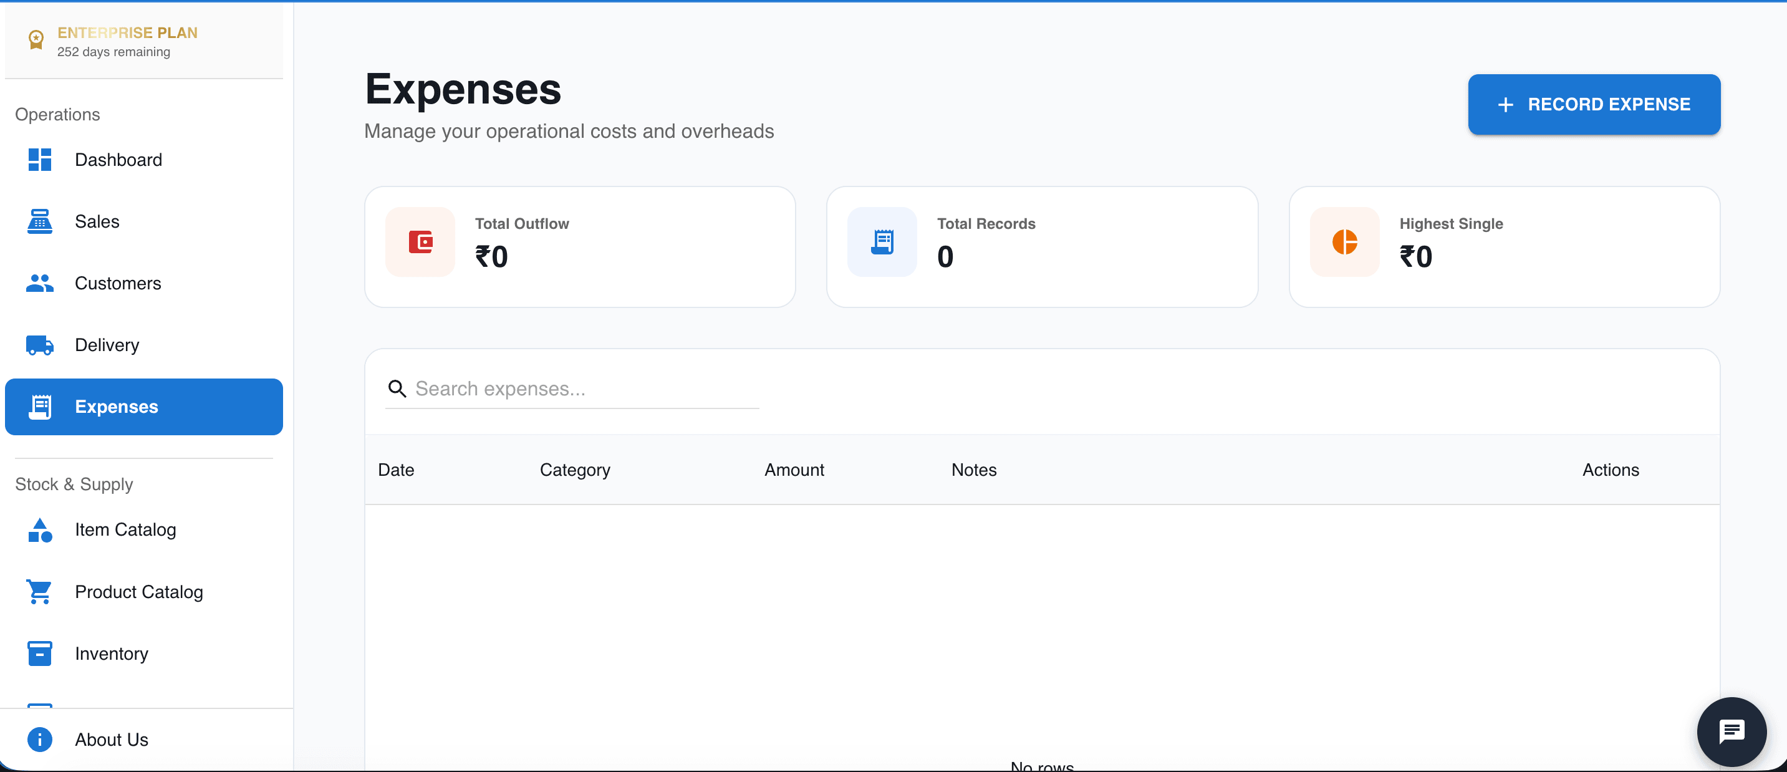Go to Inventory label

coord(112,654)
